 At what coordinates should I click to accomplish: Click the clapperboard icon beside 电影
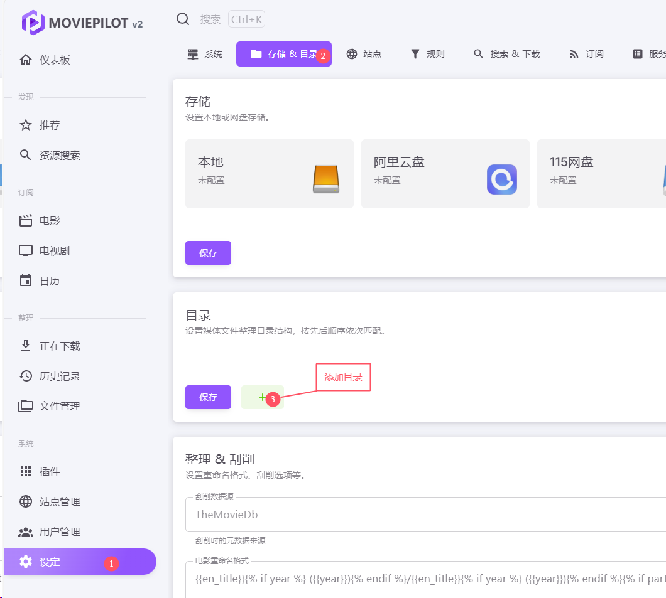[x=26, y=220]
